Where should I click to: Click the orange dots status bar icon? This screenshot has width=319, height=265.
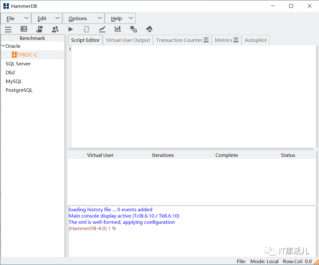coord(316,262)
